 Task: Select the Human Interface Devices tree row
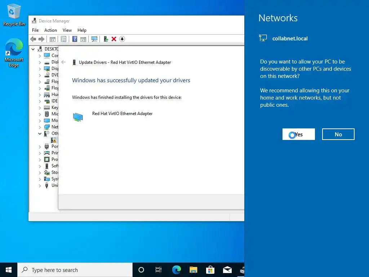point(51,94)
